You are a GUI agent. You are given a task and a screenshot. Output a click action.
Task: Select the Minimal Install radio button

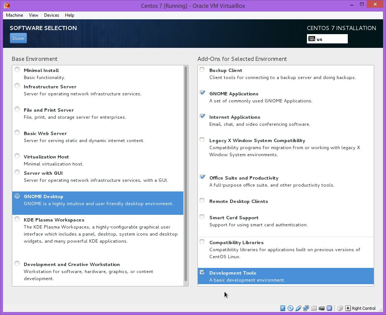[17, 69]
